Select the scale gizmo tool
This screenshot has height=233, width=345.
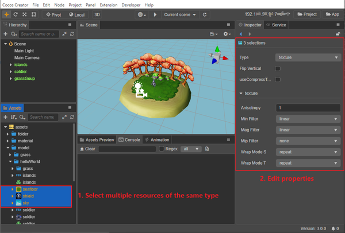pos(24,14)
